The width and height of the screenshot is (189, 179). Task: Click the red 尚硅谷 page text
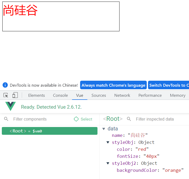(20, 10)
